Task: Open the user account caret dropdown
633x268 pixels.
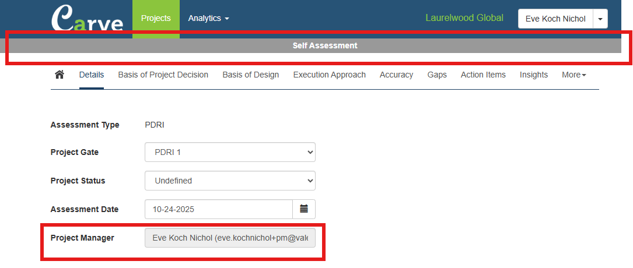Action: tap(600, 19)
